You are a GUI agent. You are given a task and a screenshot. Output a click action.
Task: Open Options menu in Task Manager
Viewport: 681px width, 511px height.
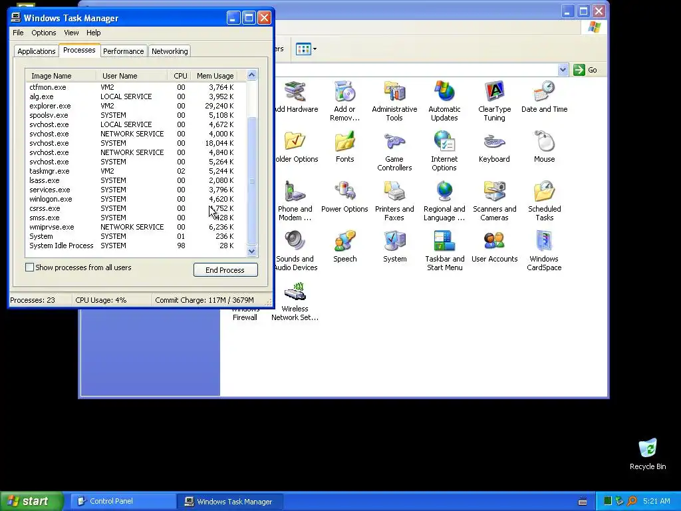(43, 33)
